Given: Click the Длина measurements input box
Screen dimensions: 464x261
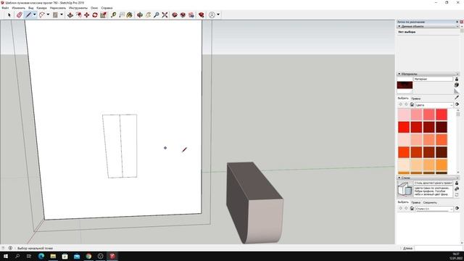Looking at the screenshot, I should click(438, 248).
